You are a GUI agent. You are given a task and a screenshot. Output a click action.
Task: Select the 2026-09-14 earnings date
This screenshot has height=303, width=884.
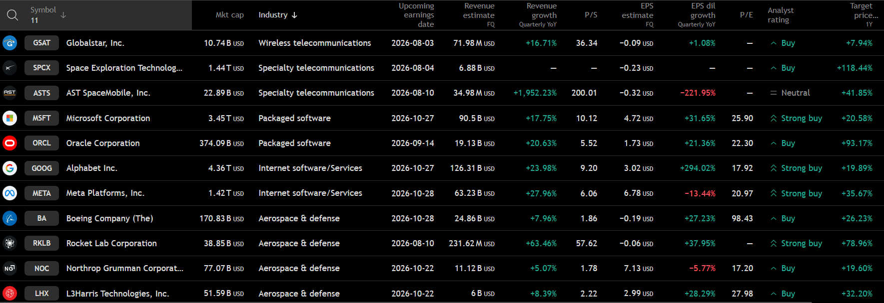(413, 143)
